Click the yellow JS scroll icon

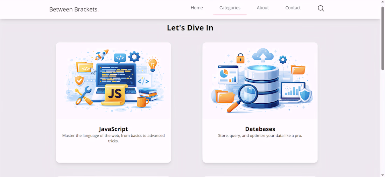[115, 95]
